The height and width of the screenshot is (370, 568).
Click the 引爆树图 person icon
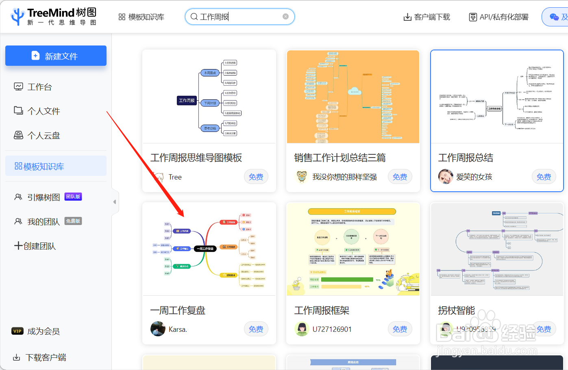[18, 197]
